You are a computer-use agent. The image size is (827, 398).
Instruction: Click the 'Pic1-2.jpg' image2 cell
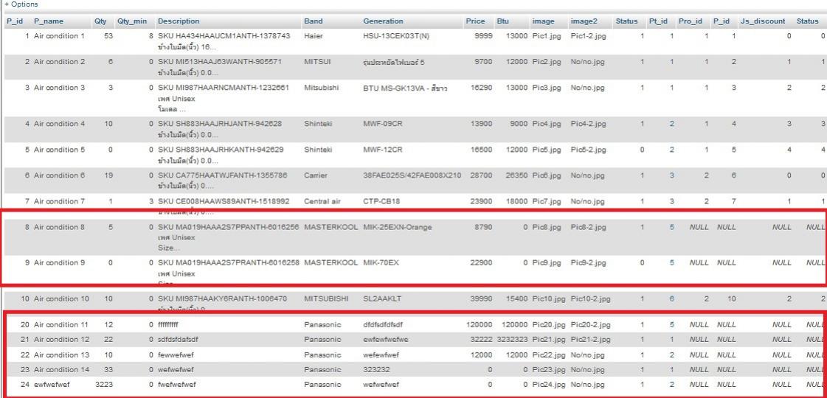[x=588, y=36]
